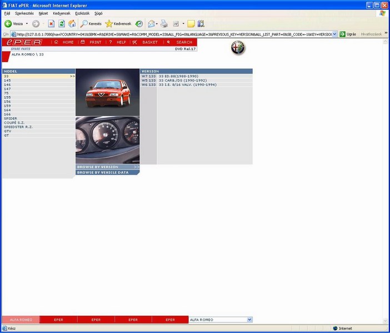Select model 155
The image size is (390, 333).
pos(38,98)
